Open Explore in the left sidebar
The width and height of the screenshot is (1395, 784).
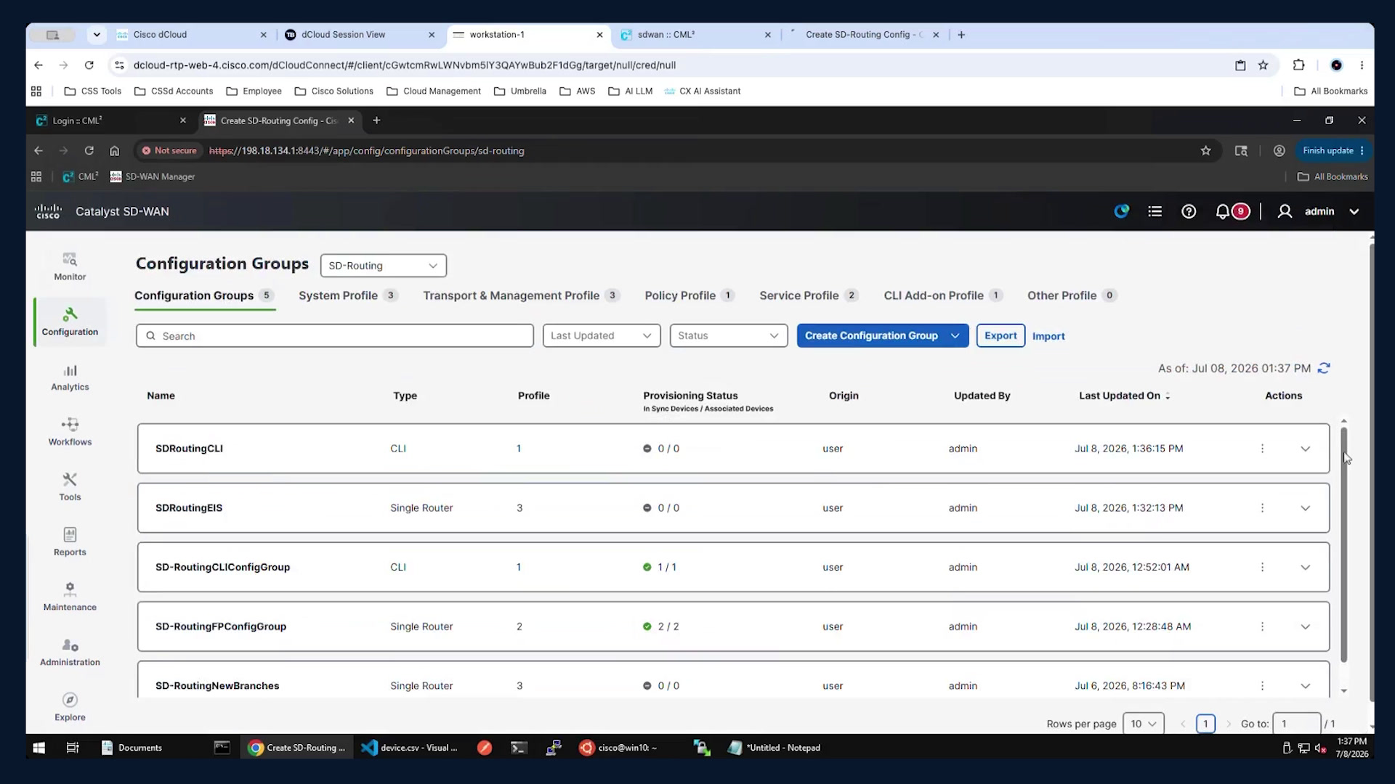[x=70, y=708]
